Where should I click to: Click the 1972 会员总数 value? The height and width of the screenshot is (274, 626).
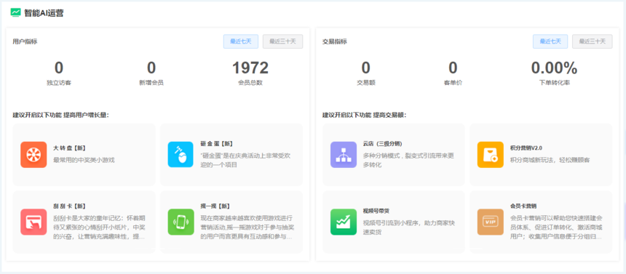pos(250,68)
